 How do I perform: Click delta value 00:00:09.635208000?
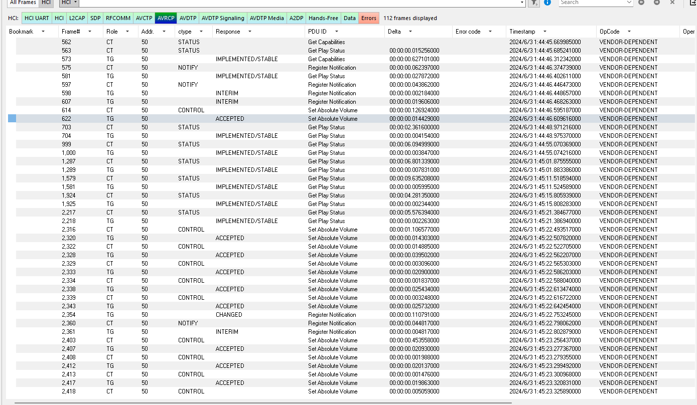pyautogui.click(x=414, y=178)
